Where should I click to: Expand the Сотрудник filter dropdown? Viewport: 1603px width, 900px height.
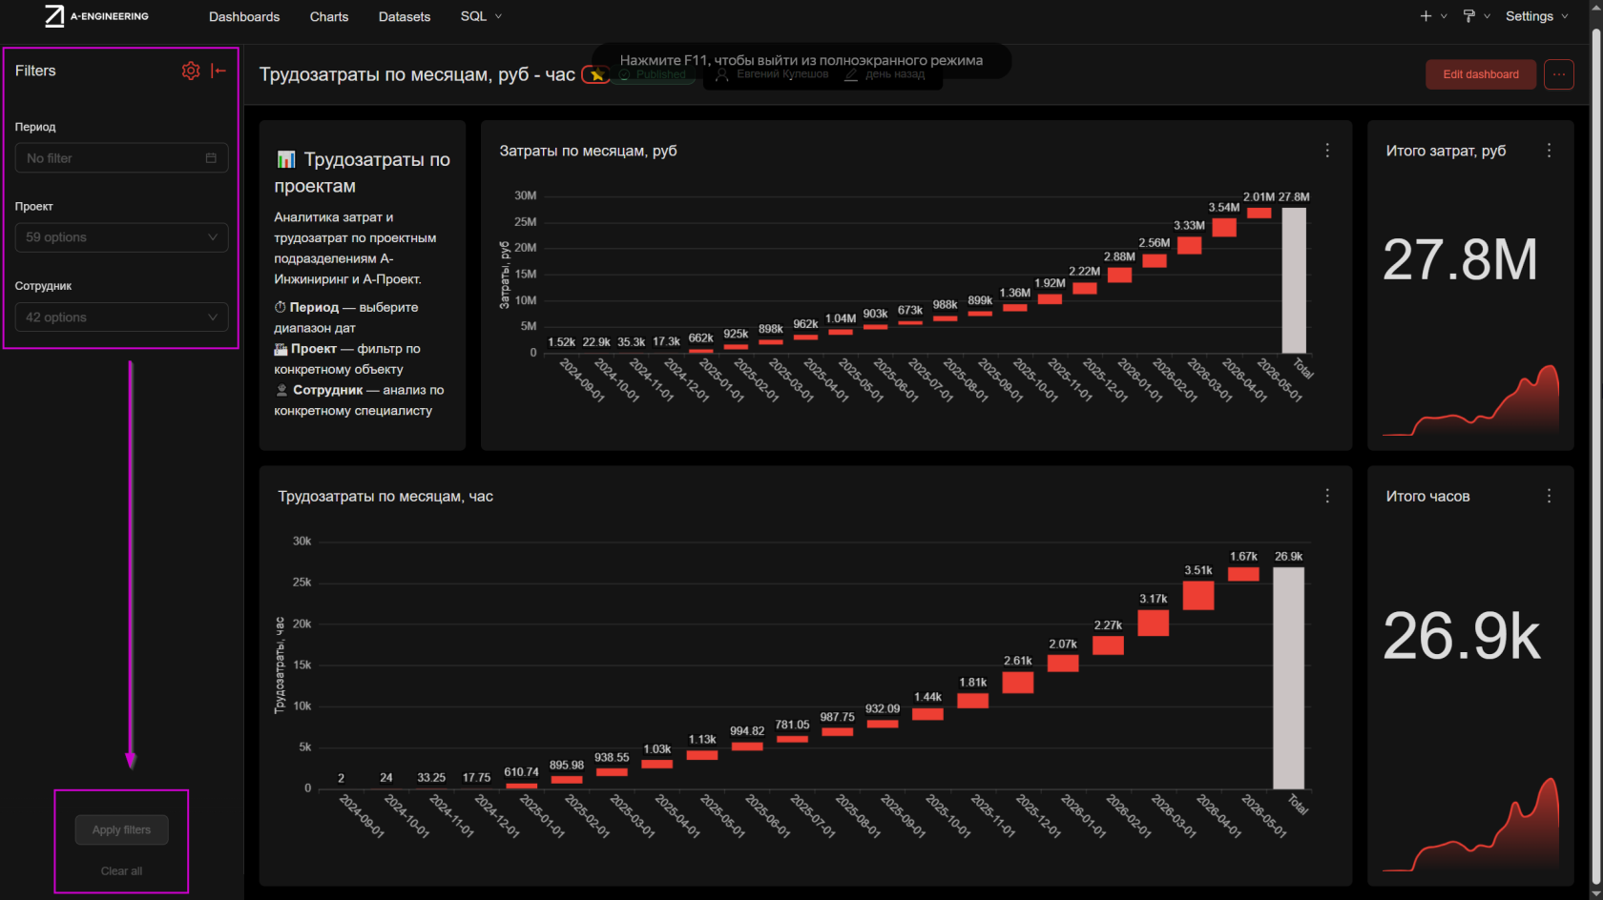coord(121,317)
